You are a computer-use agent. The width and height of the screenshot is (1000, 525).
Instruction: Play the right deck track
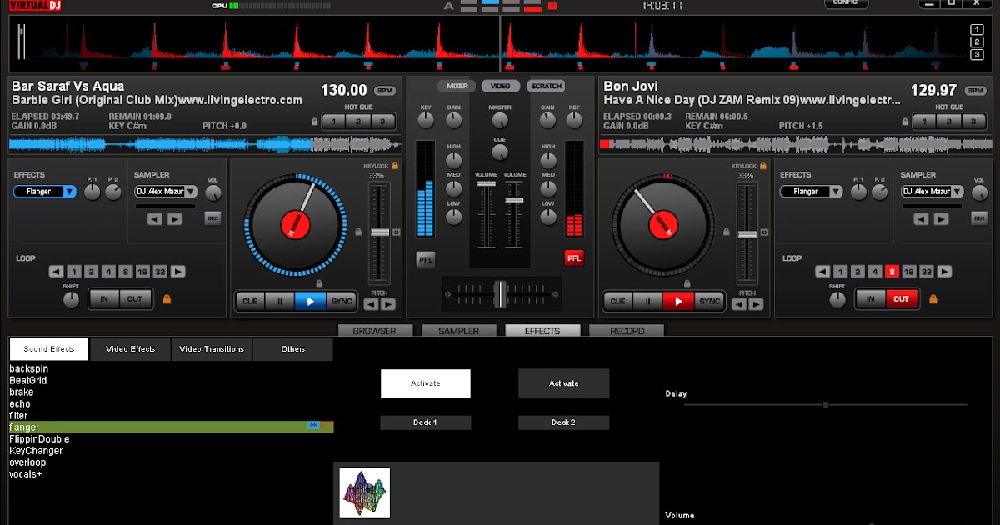(x=678, y=301)
